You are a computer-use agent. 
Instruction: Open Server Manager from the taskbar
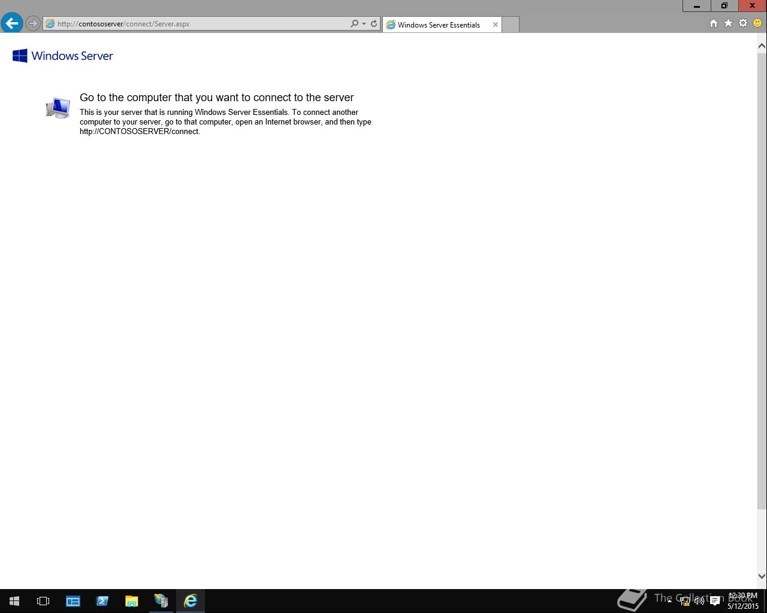(73, 601)
